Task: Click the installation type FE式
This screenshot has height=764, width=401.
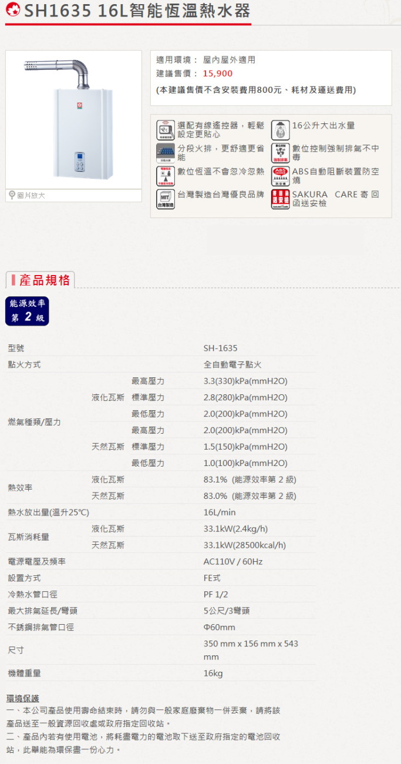Action: [x=212, y=578]
